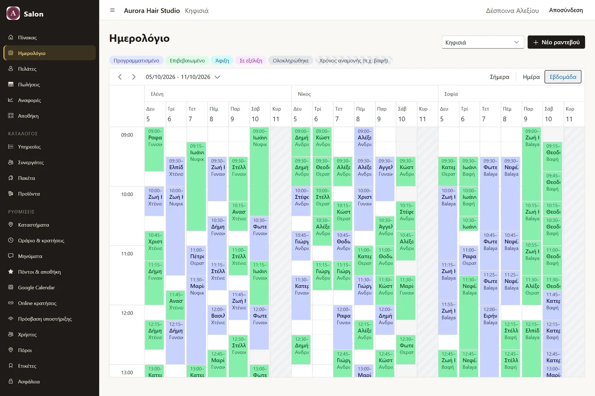Toggle the hamburger sidebar menu
The height and width of the screenshot is (396, 595).
[112, 10]
